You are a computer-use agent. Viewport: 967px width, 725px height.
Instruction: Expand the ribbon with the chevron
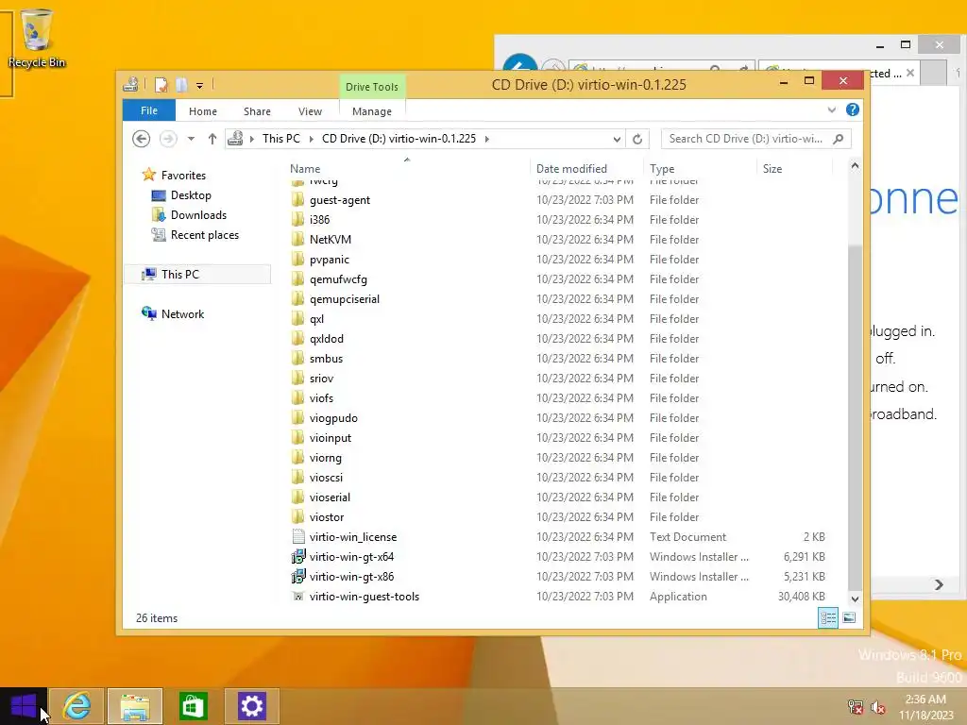pyautogui.click(x=832, y=110)
